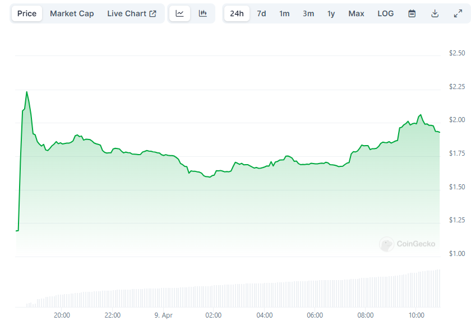This screenshot has height=326, width=471.
Task: Click the 9. Apr date axis label
Action: pyautogui.click(x=163, y=315)
